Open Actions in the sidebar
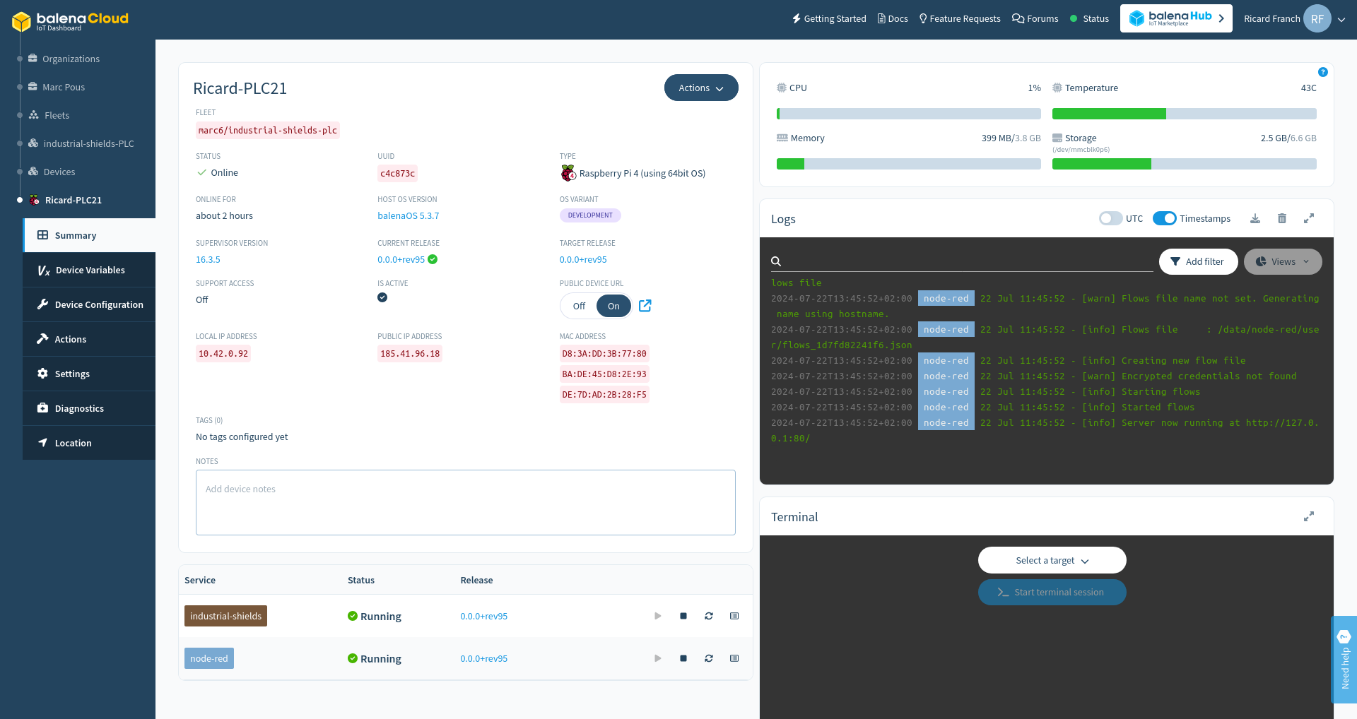This screenshot has width=1357, height=719. [x=89, y=339]
